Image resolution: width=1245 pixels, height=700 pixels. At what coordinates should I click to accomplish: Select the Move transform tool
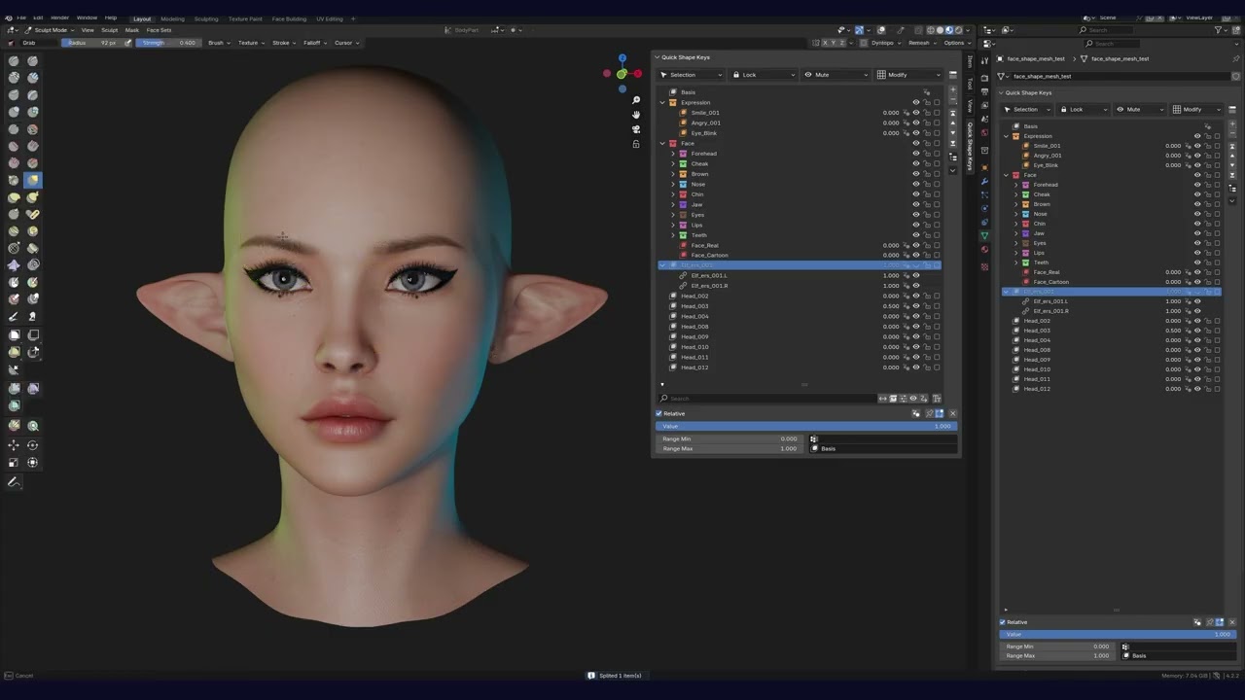pyautogui.click(x=14, y=444)
